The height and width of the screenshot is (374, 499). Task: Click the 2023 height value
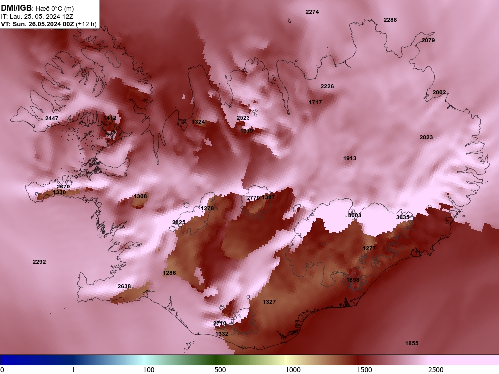coord(426,138)
